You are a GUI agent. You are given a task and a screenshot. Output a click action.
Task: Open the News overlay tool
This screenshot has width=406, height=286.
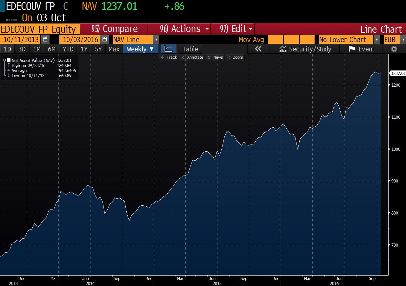click(215, 57)
